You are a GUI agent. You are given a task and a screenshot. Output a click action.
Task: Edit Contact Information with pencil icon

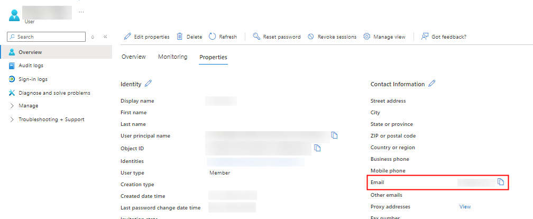432,84
